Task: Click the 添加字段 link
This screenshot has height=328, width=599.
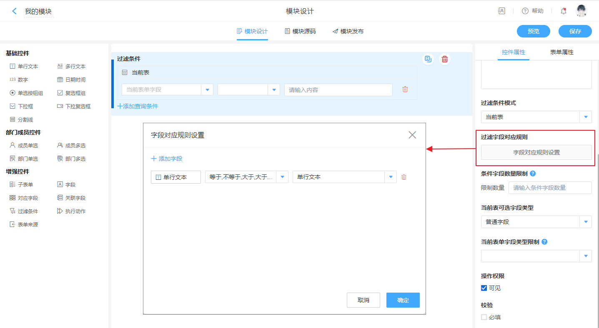Action: [x=167, y=159]
